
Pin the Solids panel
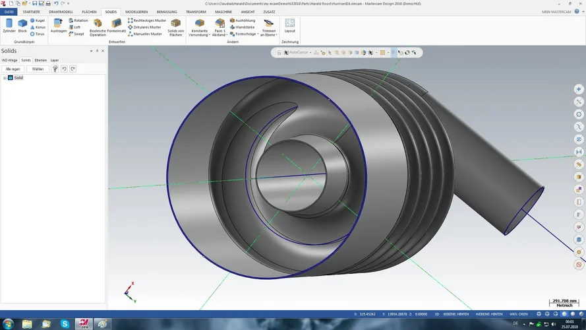[97, 51]
